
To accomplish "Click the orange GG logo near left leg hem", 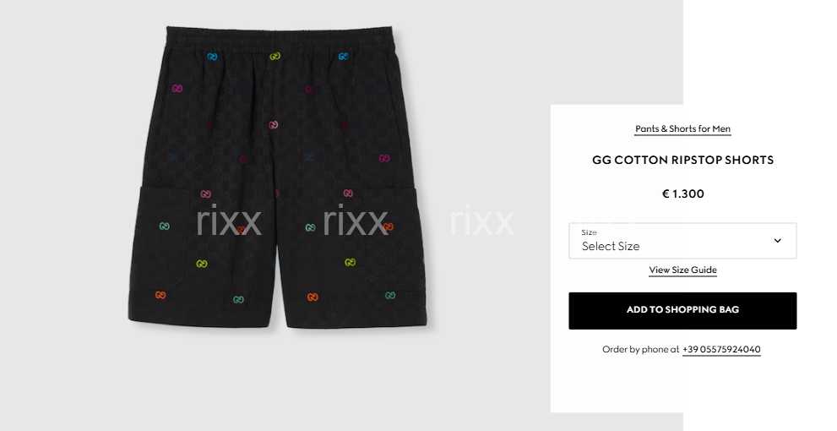I will 160,295.
